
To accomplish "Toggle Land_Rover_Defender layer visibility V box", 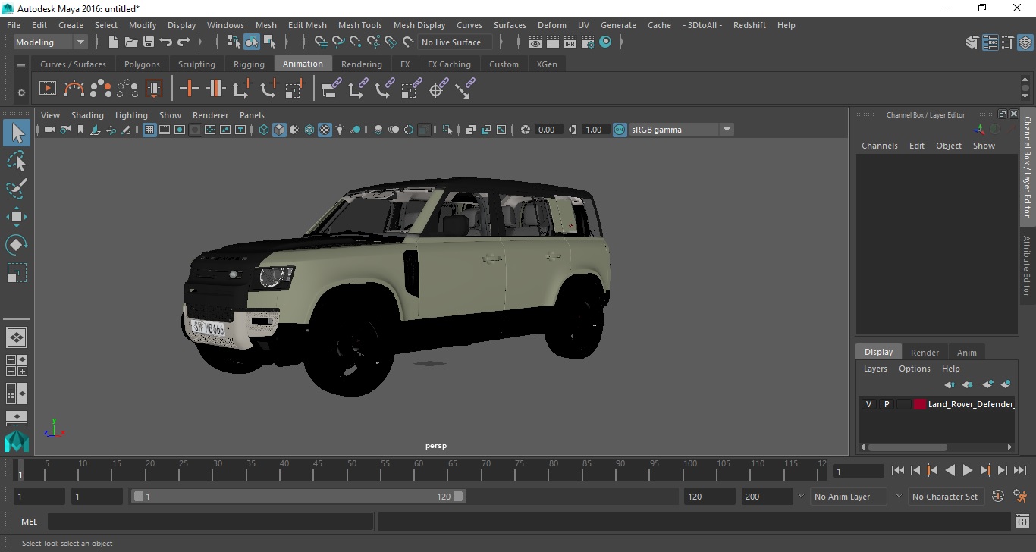I will pos(868,404).
